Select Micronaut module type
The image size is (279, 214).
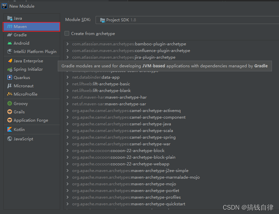pyautogui.click(x=32, y=86)
